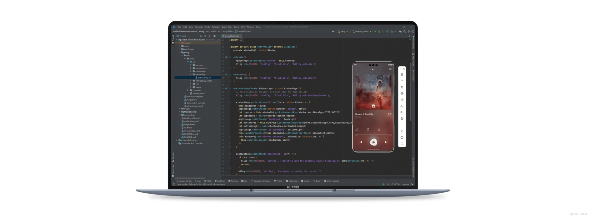Click the emulator Home circle button

pos(402,138)
